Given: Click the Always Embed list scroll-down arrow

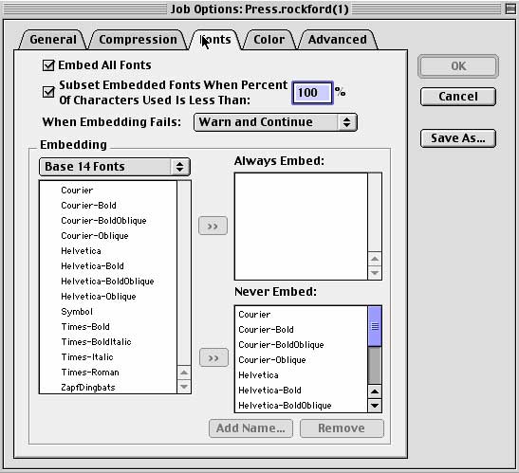Looking at the screenshot, I should point(375,273).
